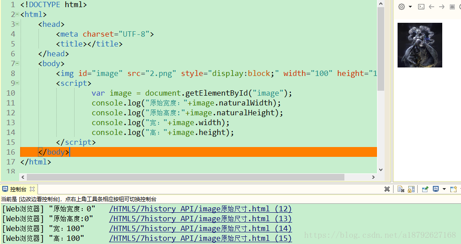Display selected console monitor icon
This screenshot has width=461, height=244.
[436, 189]
